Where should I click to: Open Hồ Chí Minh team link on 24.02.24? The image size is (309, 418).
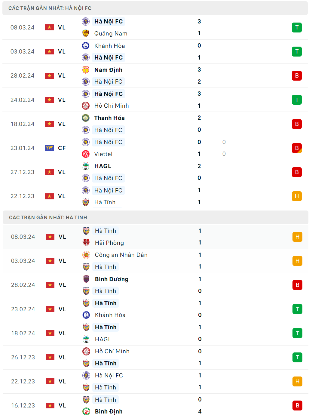112,106
